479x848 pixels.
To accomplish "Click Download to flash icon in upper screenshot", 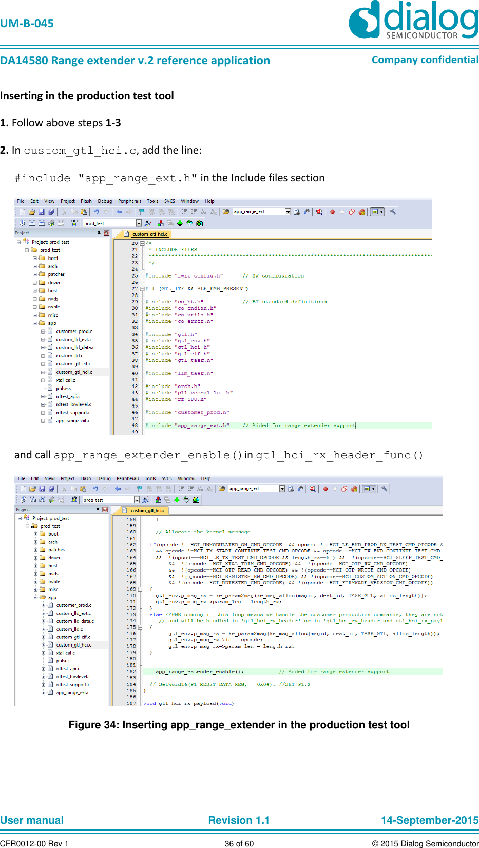I will 74,223.
